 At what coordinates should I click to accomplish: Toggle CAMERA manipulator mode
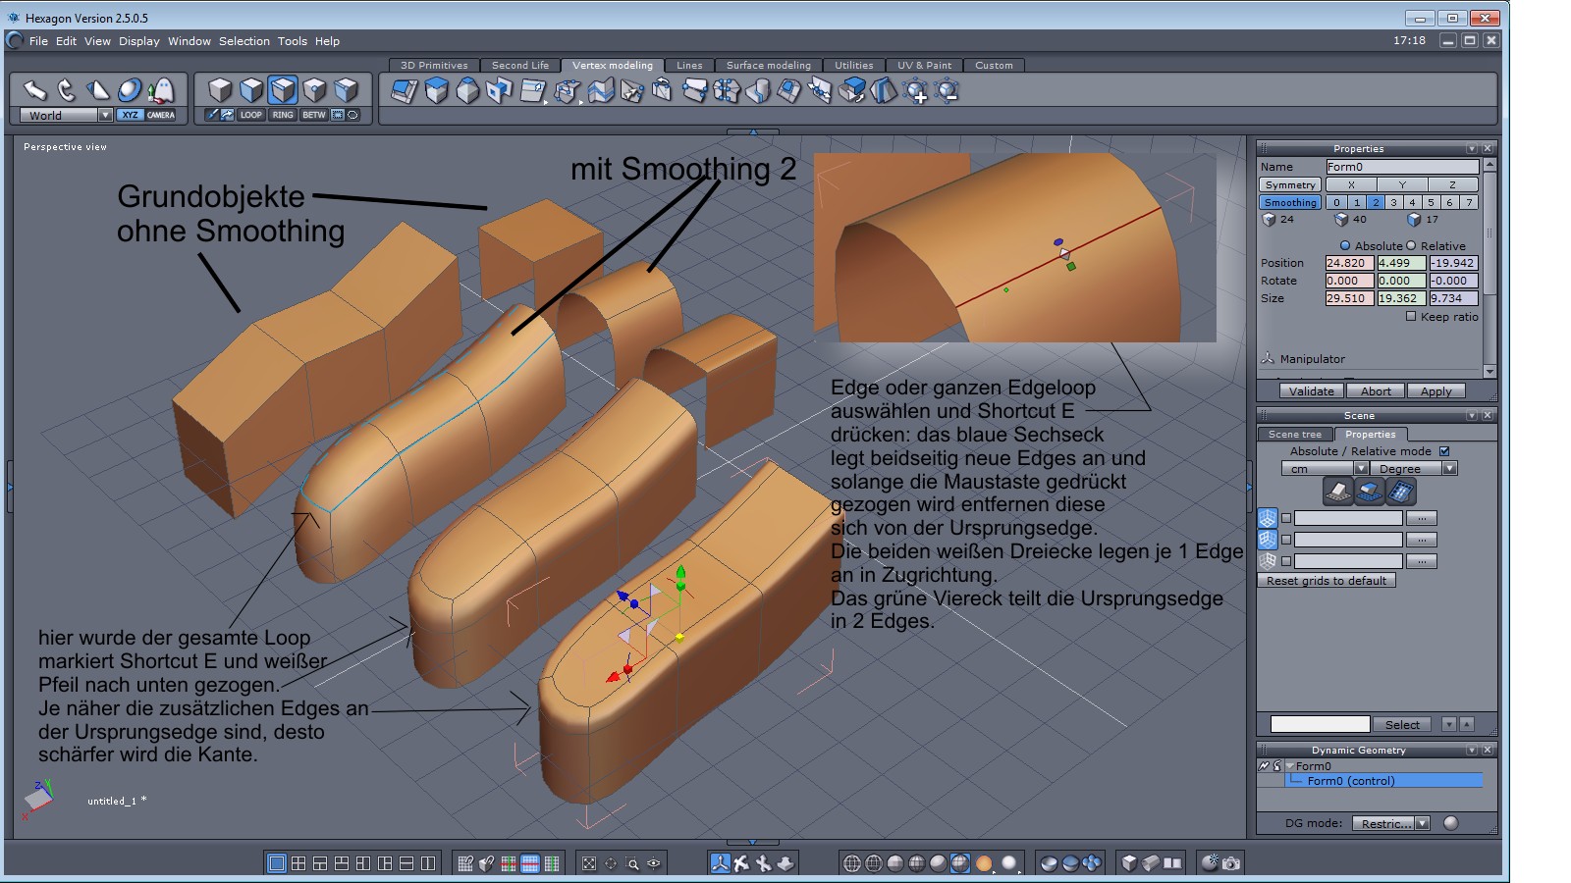pyautogui.click(x=161, y=115)
